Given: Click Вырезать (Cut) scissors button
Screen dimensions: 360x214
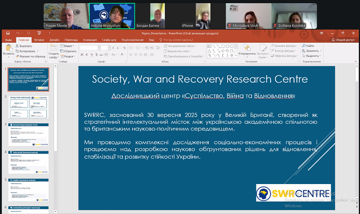Looking at the screenshot, I should pos(24,46).
